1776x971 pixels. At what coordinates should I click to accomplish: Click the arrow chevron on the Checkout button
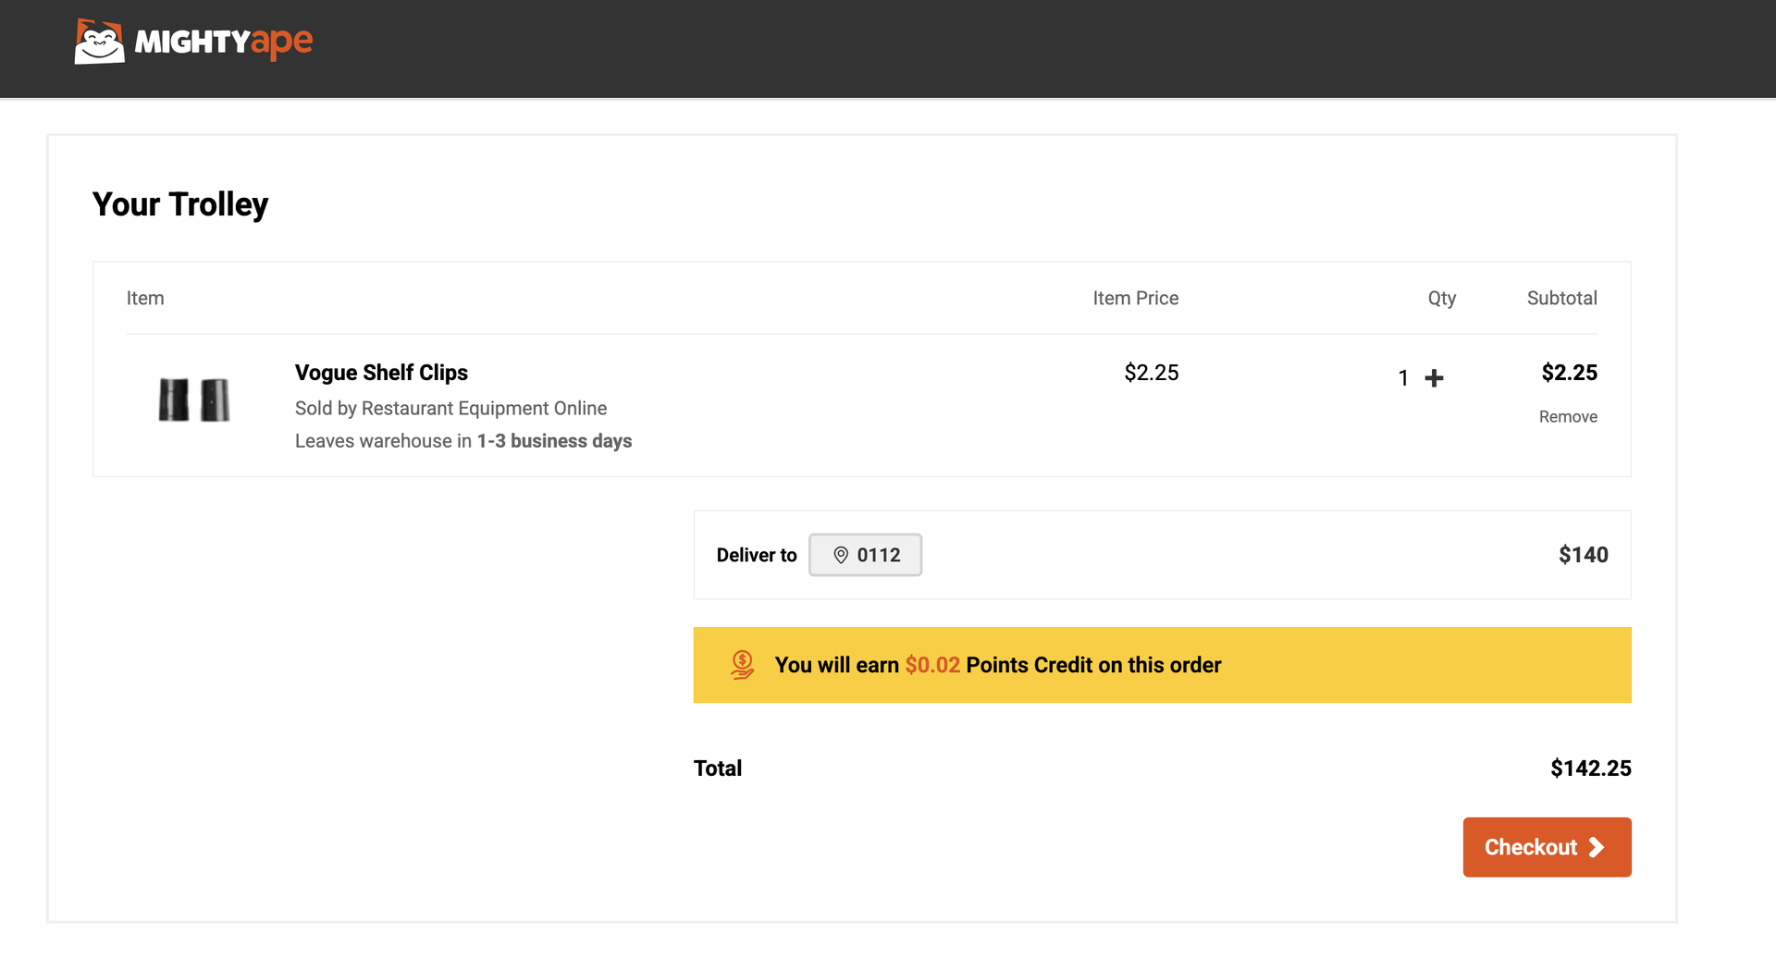click(x=1597, y=847)
